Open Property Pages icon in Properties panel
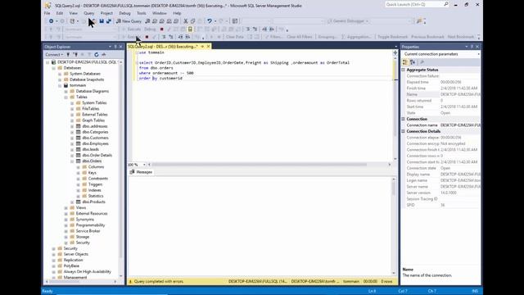The width and height of the screenshot is (524, 295). 422,62
